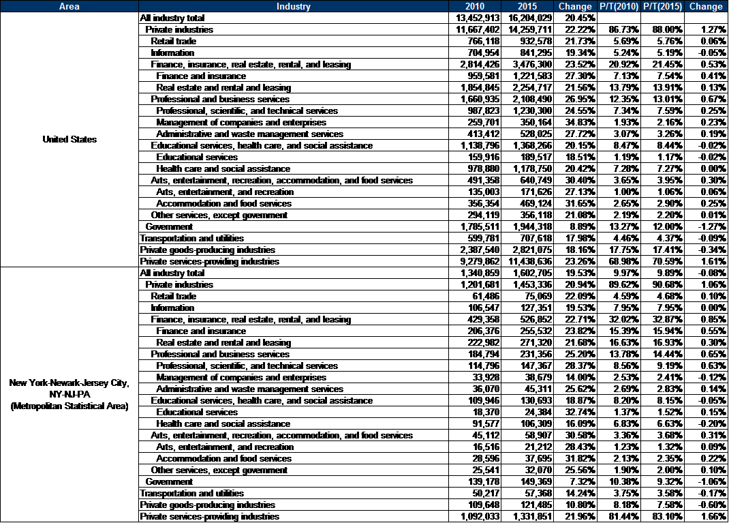729x523 pixels.
Task: Click the 28.37% change cell
Action: 575,365
